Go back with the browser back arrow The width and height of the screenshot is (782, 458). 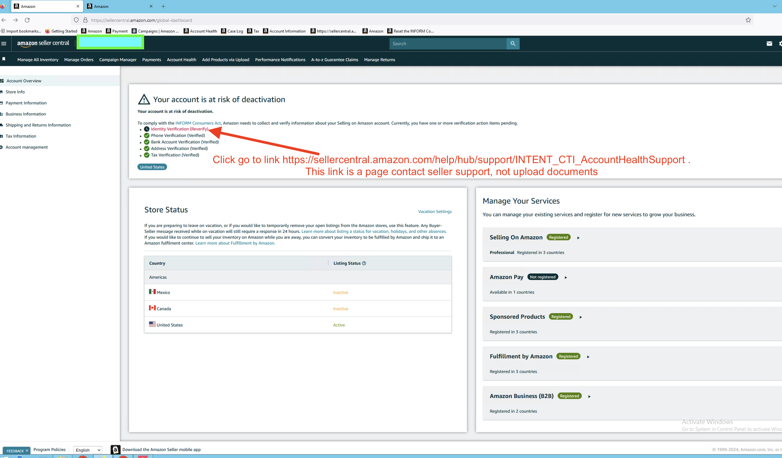point(4,20)
